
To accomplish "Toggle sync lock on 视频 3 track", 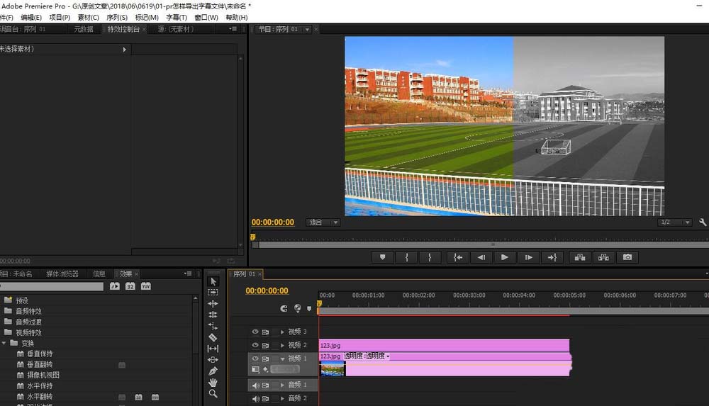I will tap(265, 332).
